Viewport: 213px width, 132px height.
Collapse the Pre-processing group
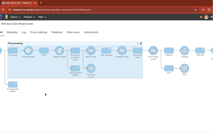138,43
